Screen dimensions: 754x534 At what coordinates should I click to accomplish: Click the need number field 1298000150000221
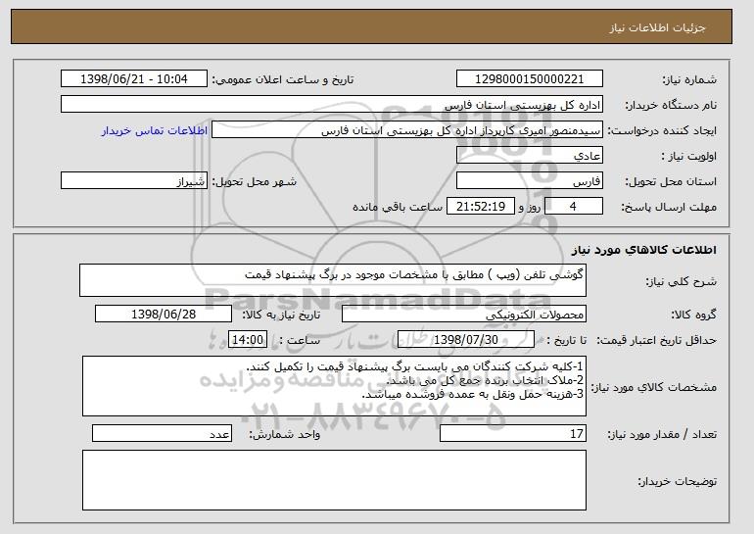pyautogui.click(x=530, y=79)
